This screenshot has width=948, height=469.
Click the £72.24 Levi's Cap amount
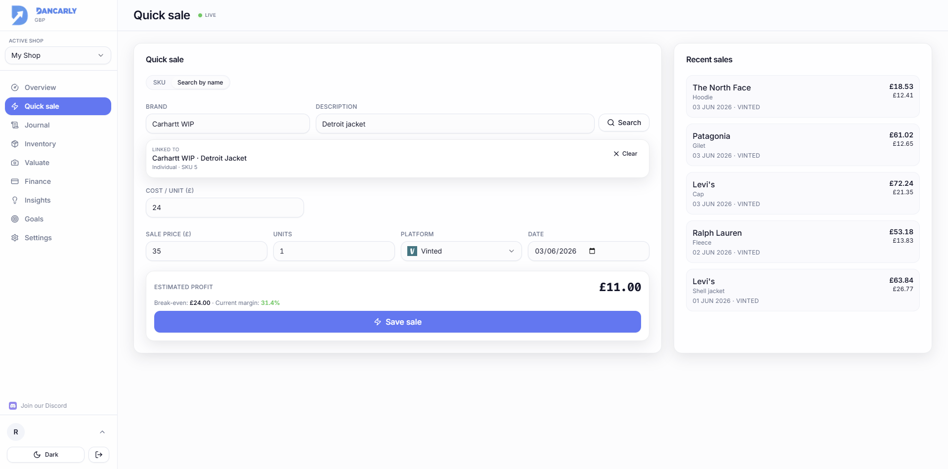coord(901,183)
